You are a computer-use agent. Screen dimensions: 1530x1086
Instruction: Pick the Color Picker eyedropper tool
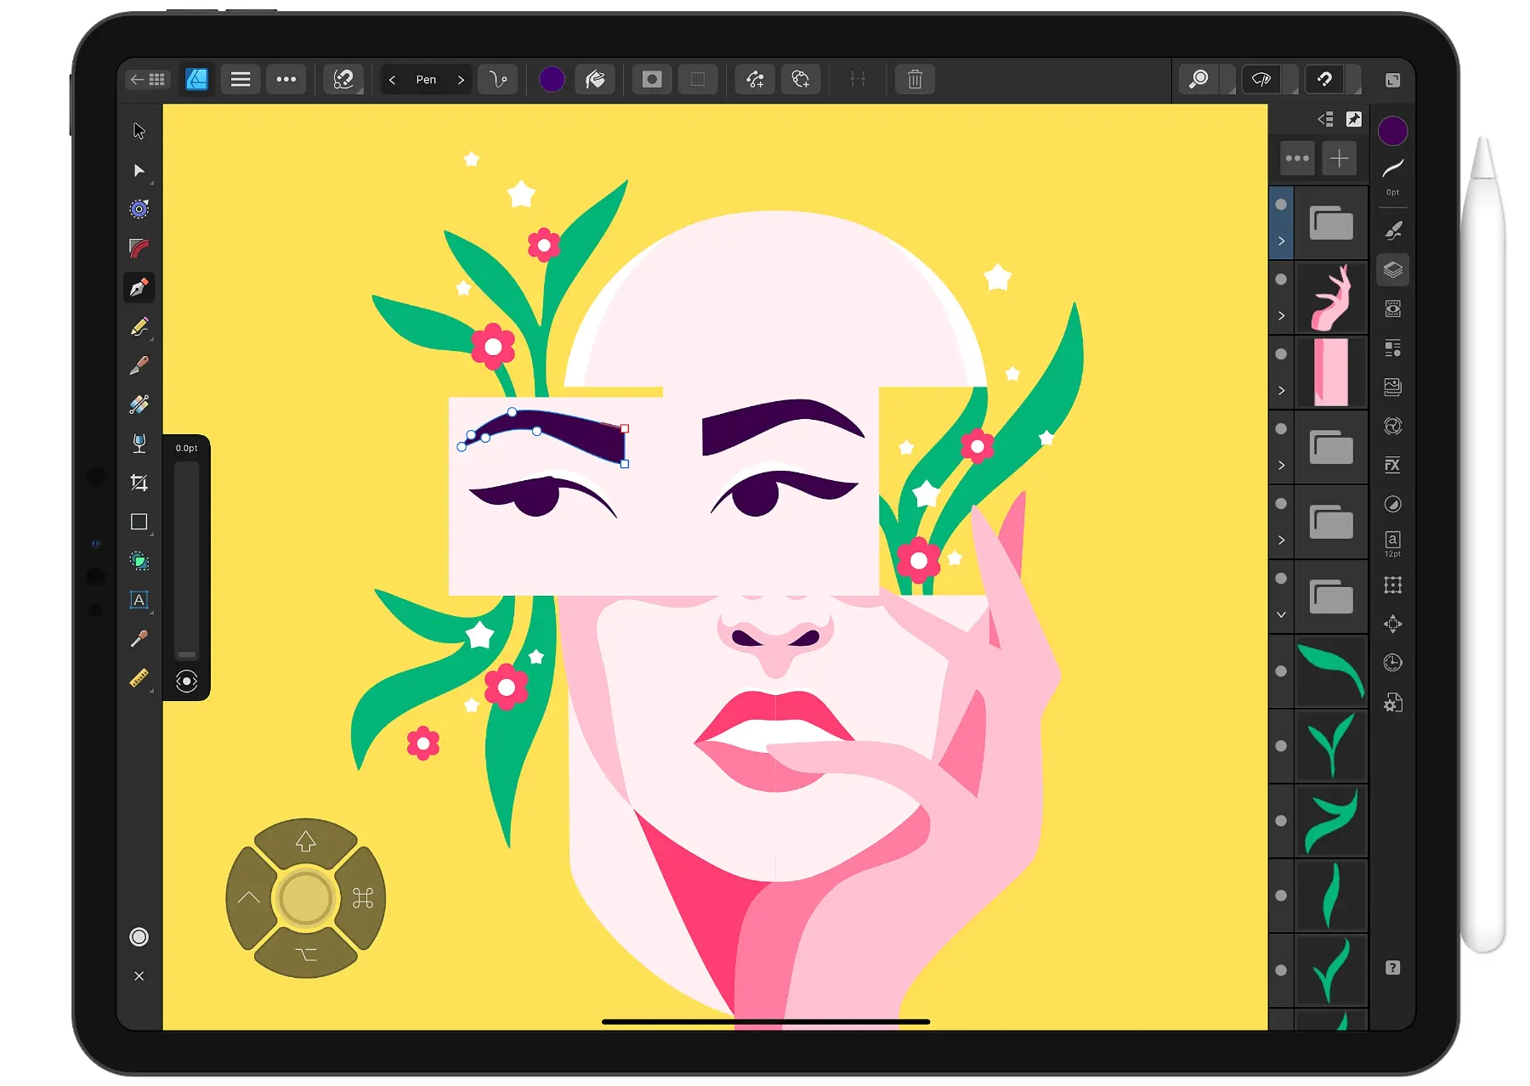coord(139,639)
